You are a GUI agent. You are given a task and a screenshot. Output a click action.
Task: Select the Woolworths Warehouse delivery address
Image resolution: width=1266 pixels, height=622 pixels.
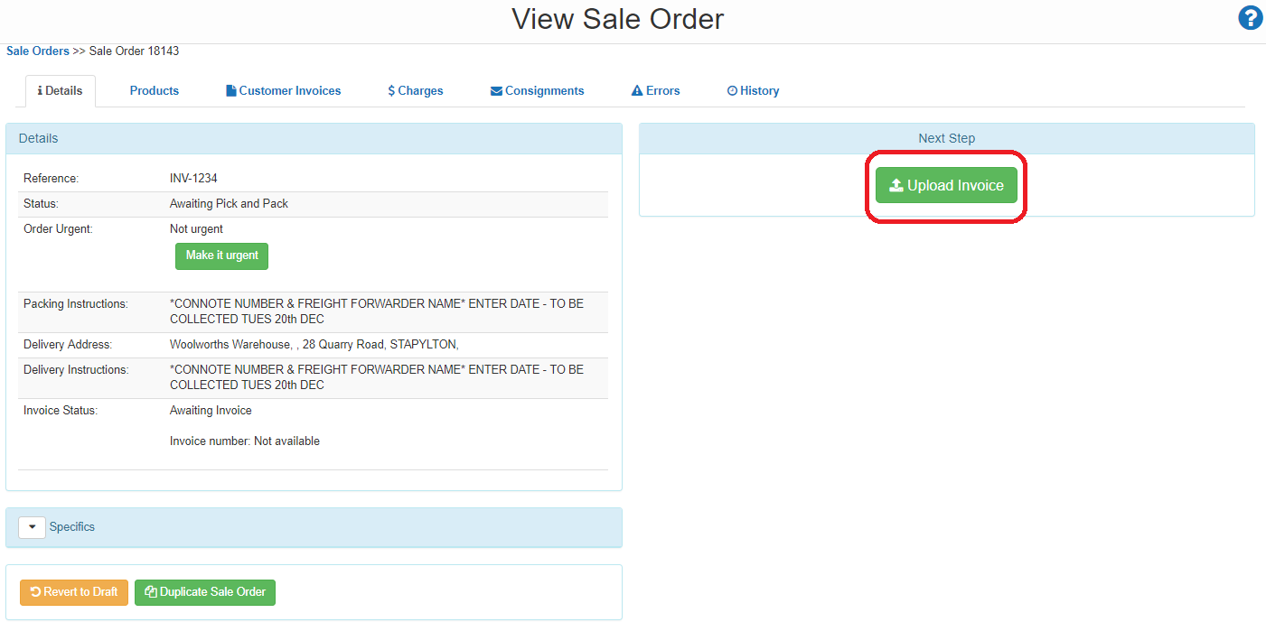click(314, 345)
